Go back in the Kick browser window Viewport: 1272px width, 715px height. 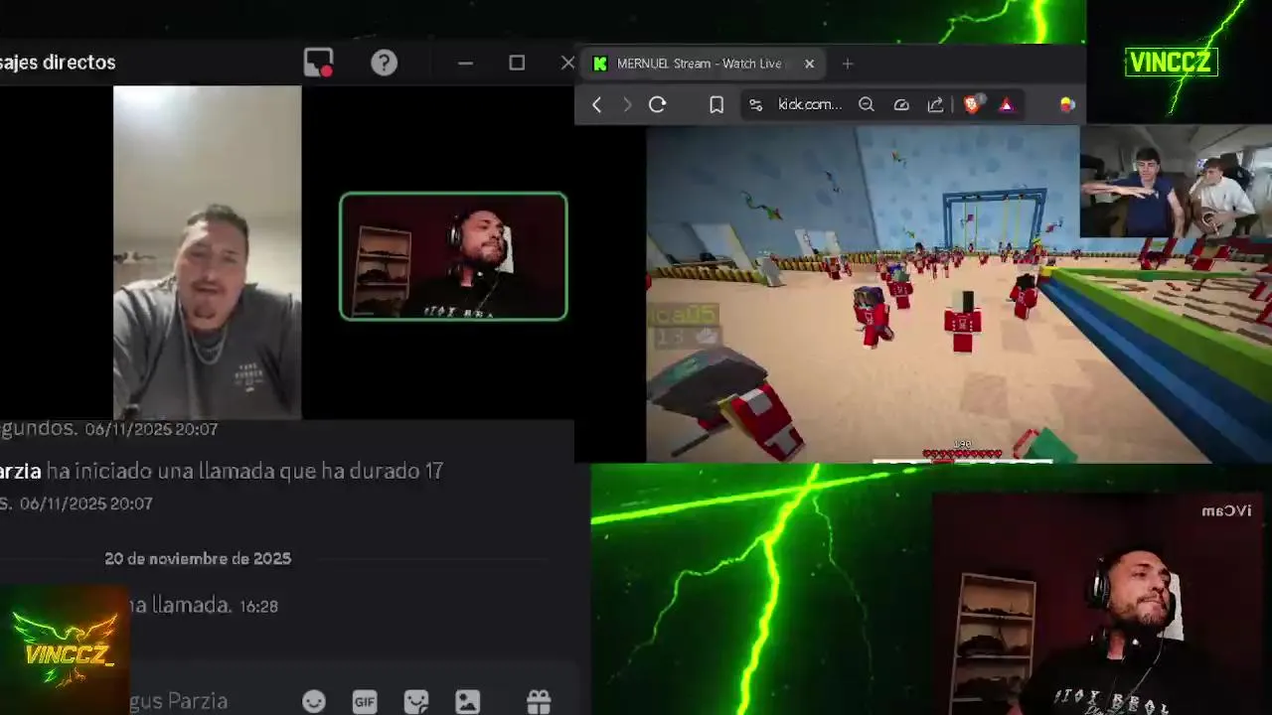point(596,104)
